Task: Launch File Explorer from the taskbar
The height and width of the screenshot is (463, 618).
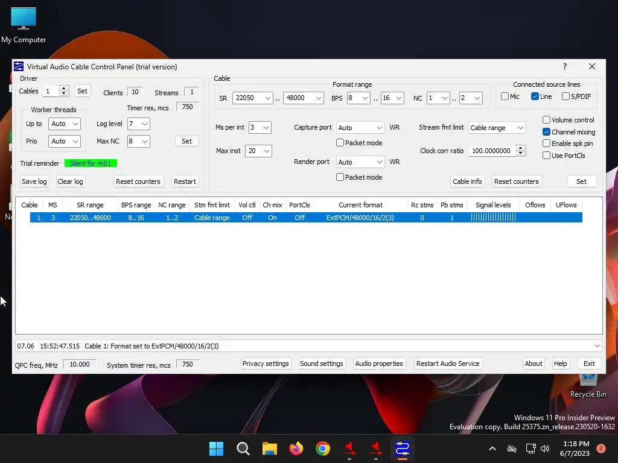Action: point(270,449)
